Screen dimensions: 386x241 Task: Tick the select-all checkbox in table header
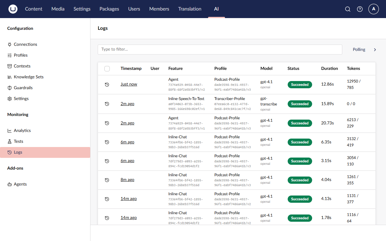(107, 69)
